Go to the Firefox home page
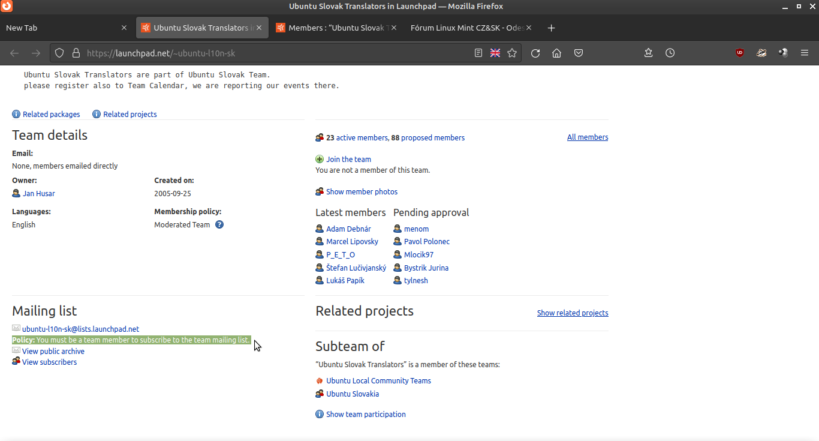The image size is (819, 441). click(x=557, y=53)
